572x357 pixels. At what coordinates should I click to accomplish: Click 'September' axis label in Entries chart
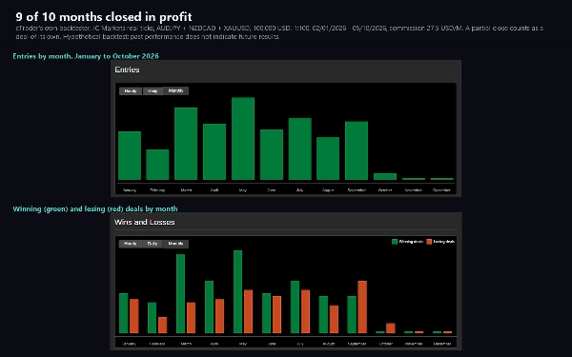357,189
